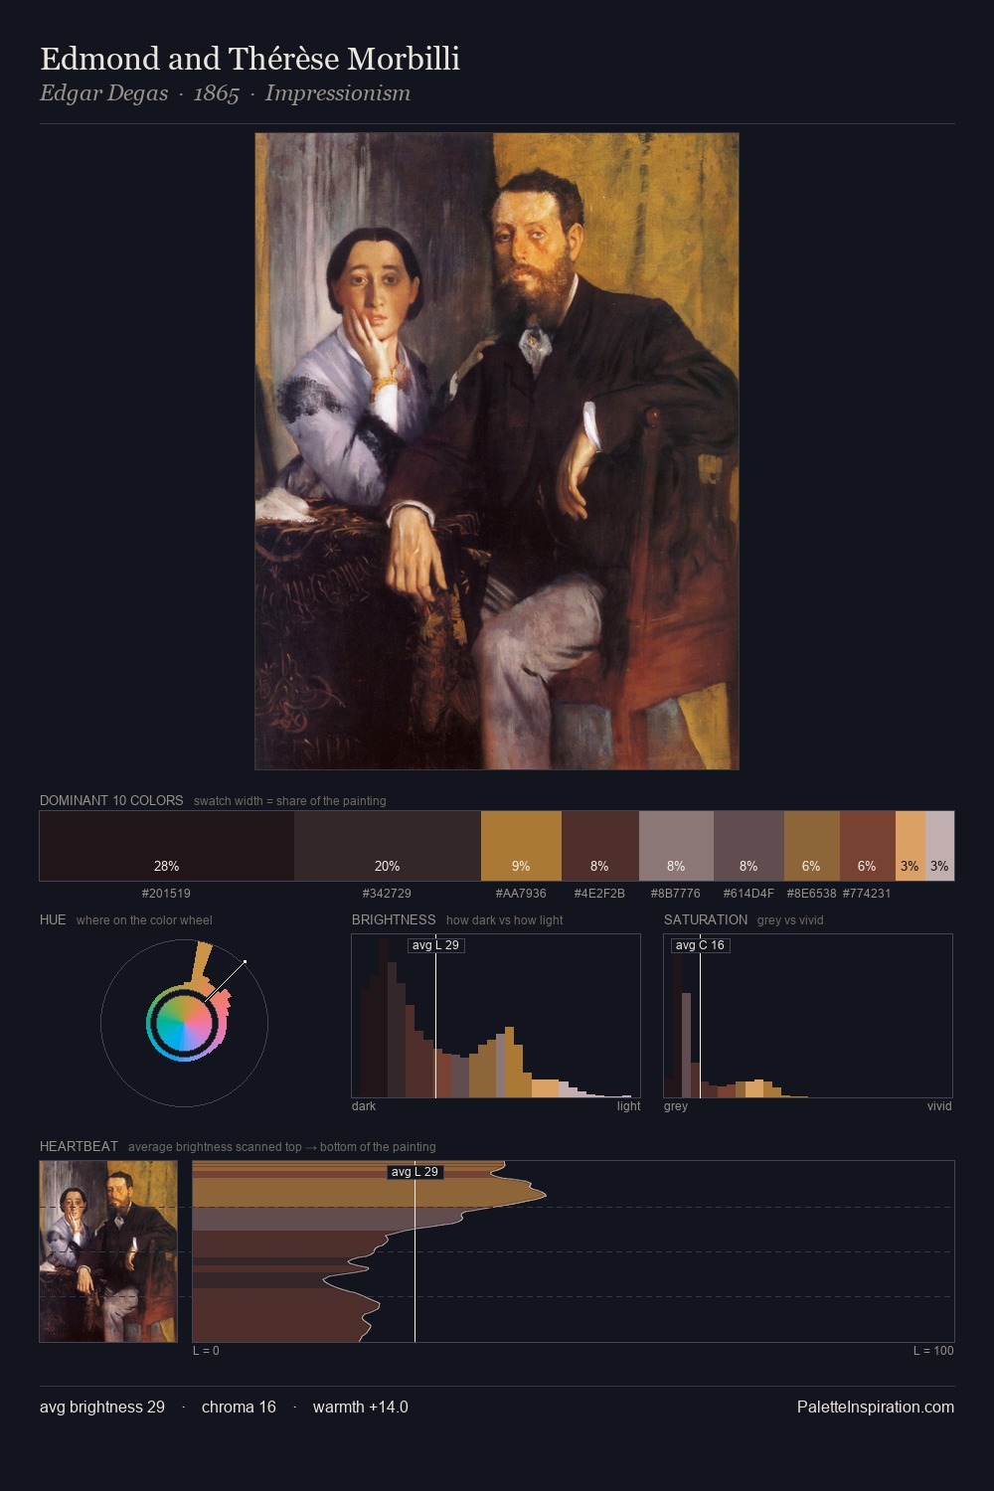Click the 3% light orange tan swatch
Screen dimensions: 994x1491
point(911,846)
